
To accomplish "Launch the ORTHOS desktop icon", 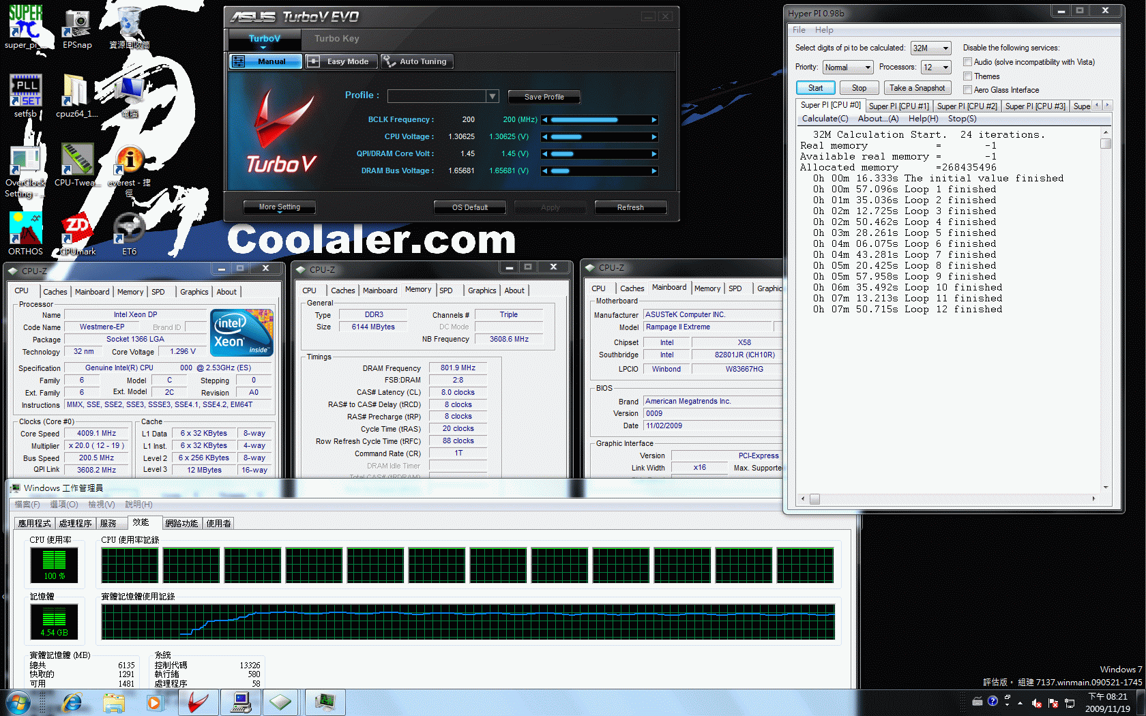I will 25,233.
